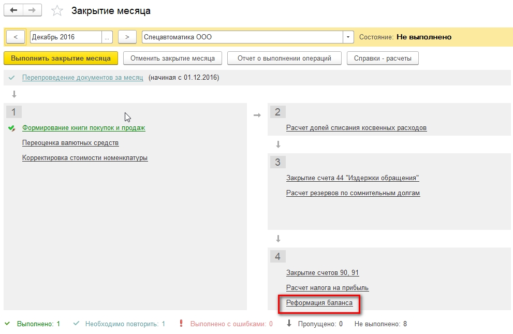
Task: Click the Декабрь 2016 period field
Action: tap(57, 36)
